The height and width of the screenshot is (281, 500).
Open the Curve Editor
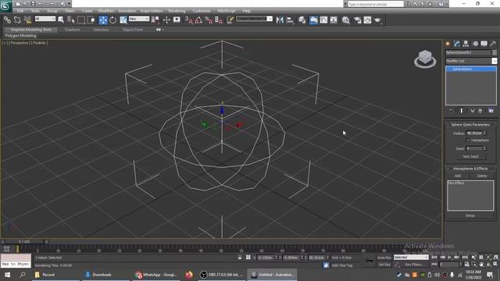pos(323,20)
